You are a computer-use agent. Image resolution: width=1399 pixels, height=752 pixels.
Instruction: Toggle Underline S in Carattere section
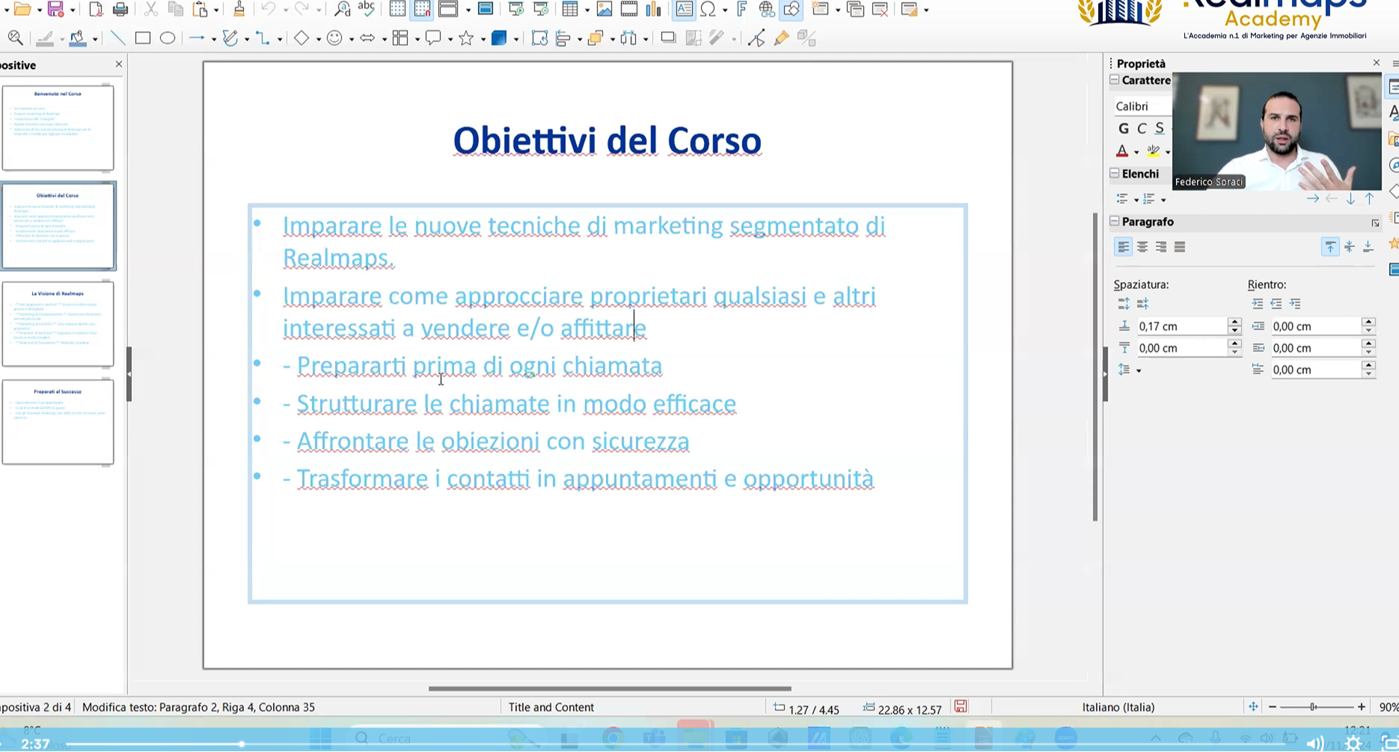click(x=1160, y=129)
